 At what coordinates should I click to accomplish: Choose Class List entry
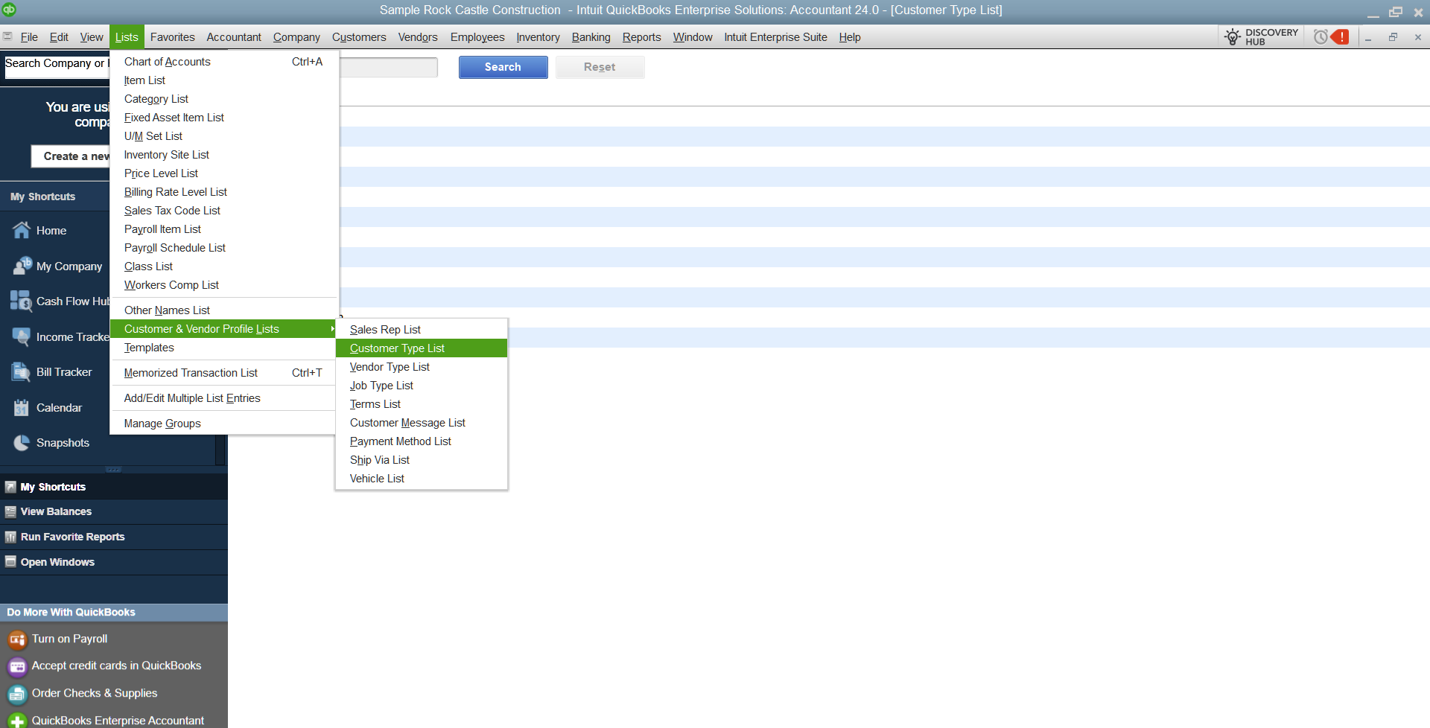coord(223,266)
